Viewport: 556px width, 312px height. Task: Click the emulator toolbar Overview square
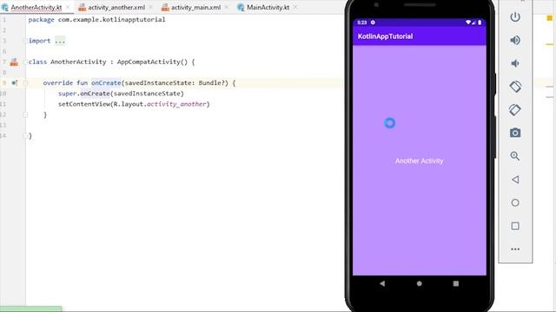pos(515,225)
